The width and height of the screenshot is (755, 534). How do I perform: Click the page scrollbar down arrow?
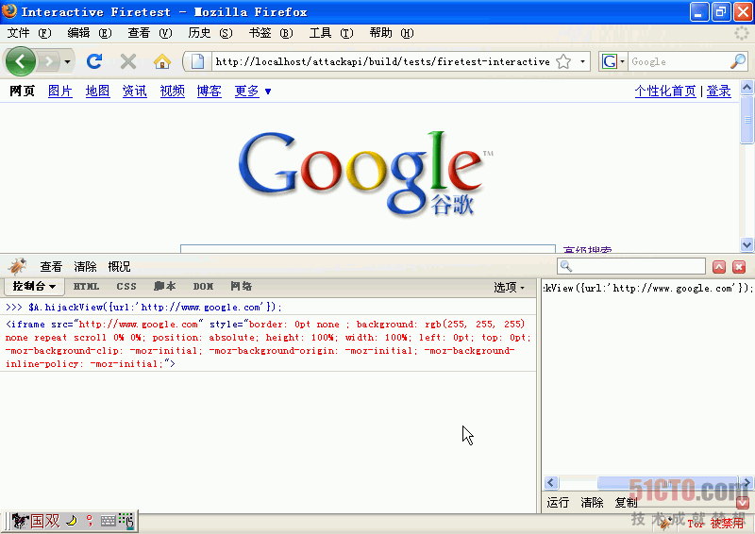point(747,244)
